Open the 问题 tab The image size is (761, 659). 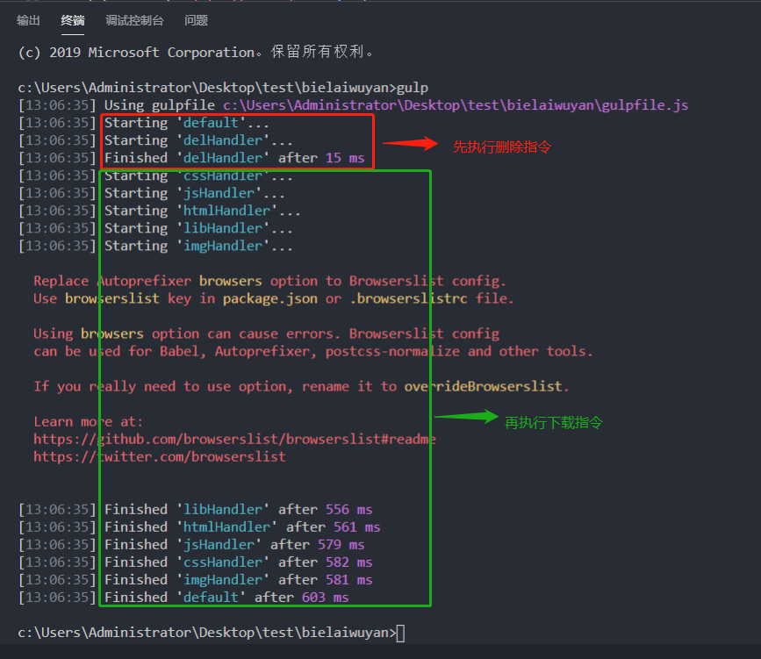(x=196, y=20)
